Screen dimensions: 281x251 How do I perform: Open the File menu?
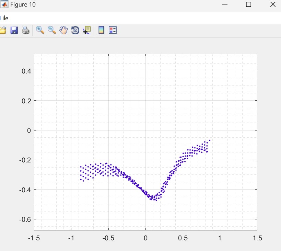coord(4,18)
